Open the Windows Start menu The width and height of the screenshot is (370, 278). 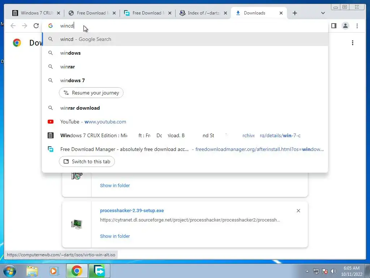[x=10, y=271]
